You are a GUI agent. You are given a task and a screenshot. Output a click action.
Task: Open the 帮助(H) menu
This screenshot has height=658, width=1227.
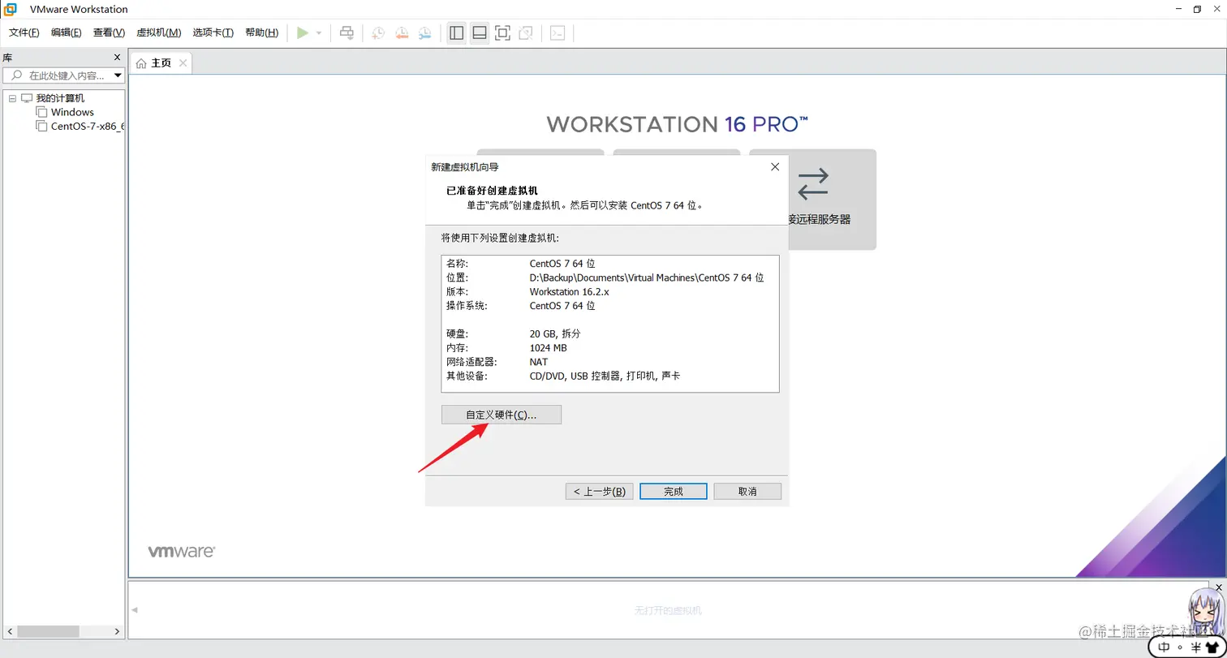coord(261,32)
